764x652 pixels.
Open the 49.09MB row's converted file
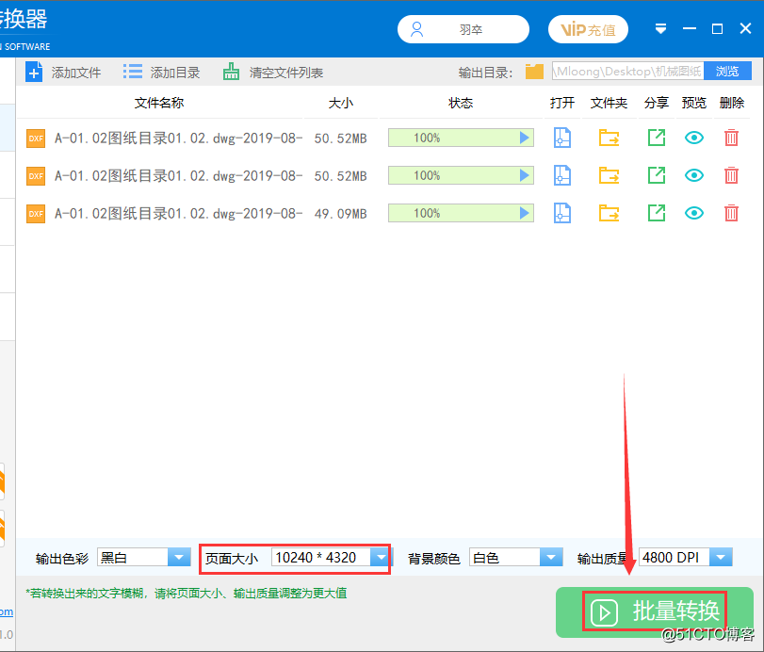(x=562, y=213)
